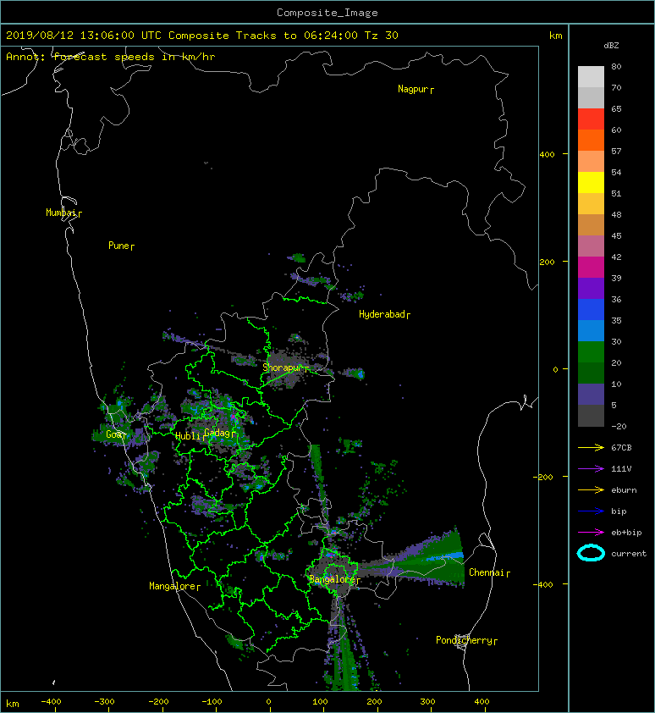Pick the dark gray -20 dBZ swatch
This screenshot has height=713, width=655.
591,416
